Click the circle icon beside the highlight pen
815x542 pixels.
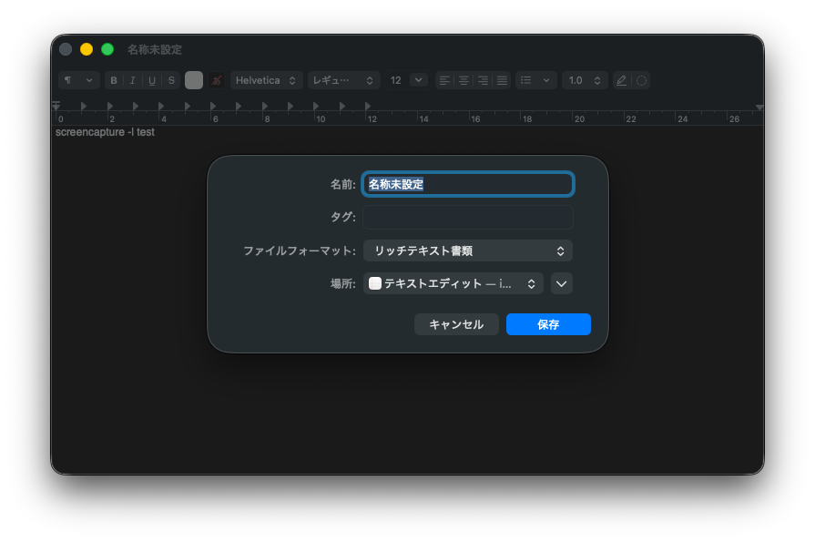641,80
